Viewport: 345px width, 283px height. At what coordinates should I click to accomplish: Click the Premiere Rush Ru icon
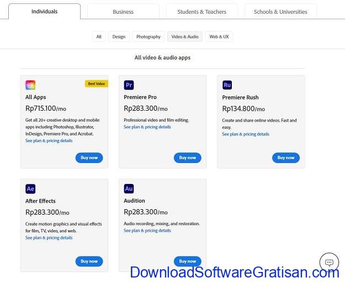(227, 85)
